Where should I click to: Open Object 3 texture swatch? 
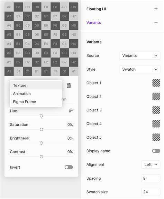pyautogui.click(x=156, y=110)
